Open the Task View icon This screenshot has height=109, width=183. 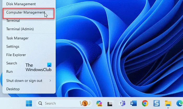tap(110, 104)
